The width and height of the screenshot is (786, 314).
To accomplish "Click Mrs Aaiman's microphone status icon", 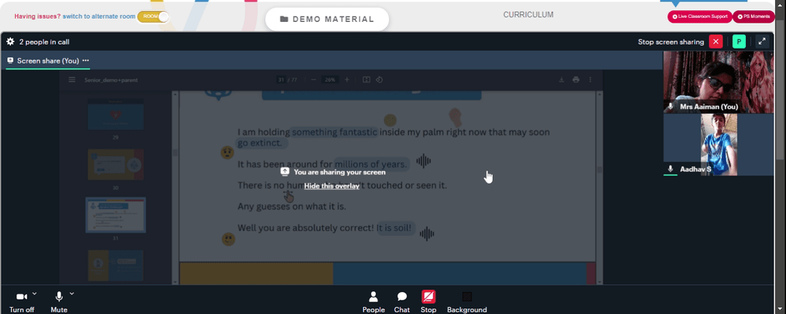I will point(670,107).
